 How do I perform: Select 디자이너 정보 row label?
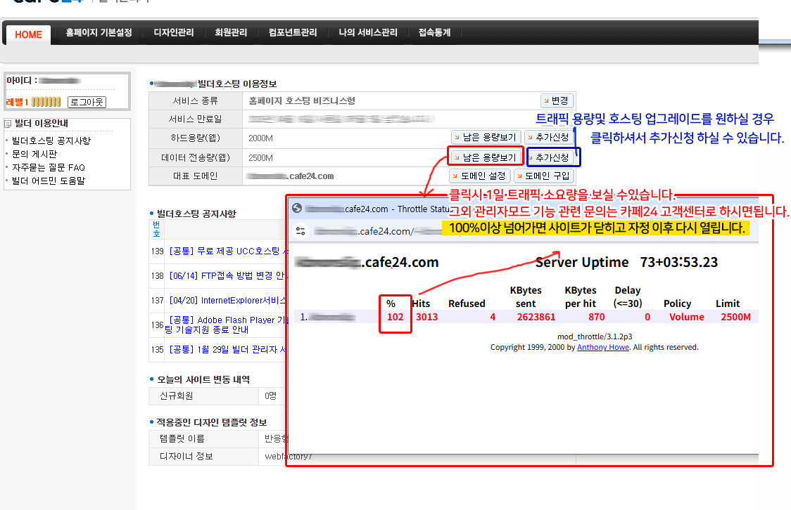pos(186,456)
